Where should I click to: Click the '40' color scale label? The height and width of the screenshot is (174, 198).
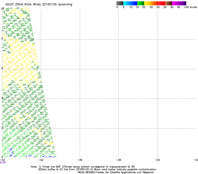[172, 7]
